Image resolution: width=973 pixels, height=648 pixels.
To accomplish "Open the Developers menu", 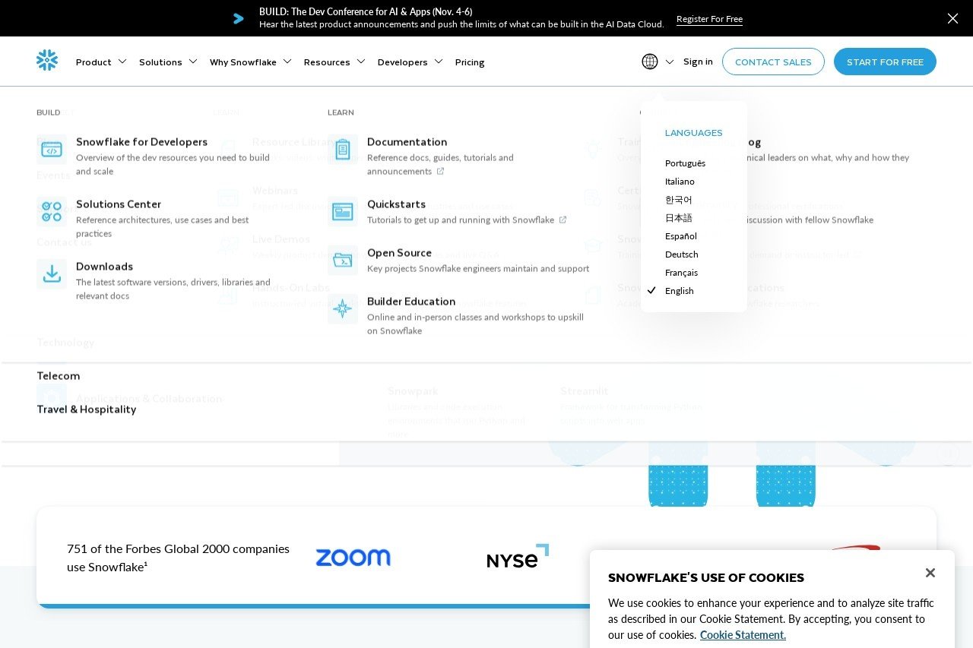I will (402, 62).
